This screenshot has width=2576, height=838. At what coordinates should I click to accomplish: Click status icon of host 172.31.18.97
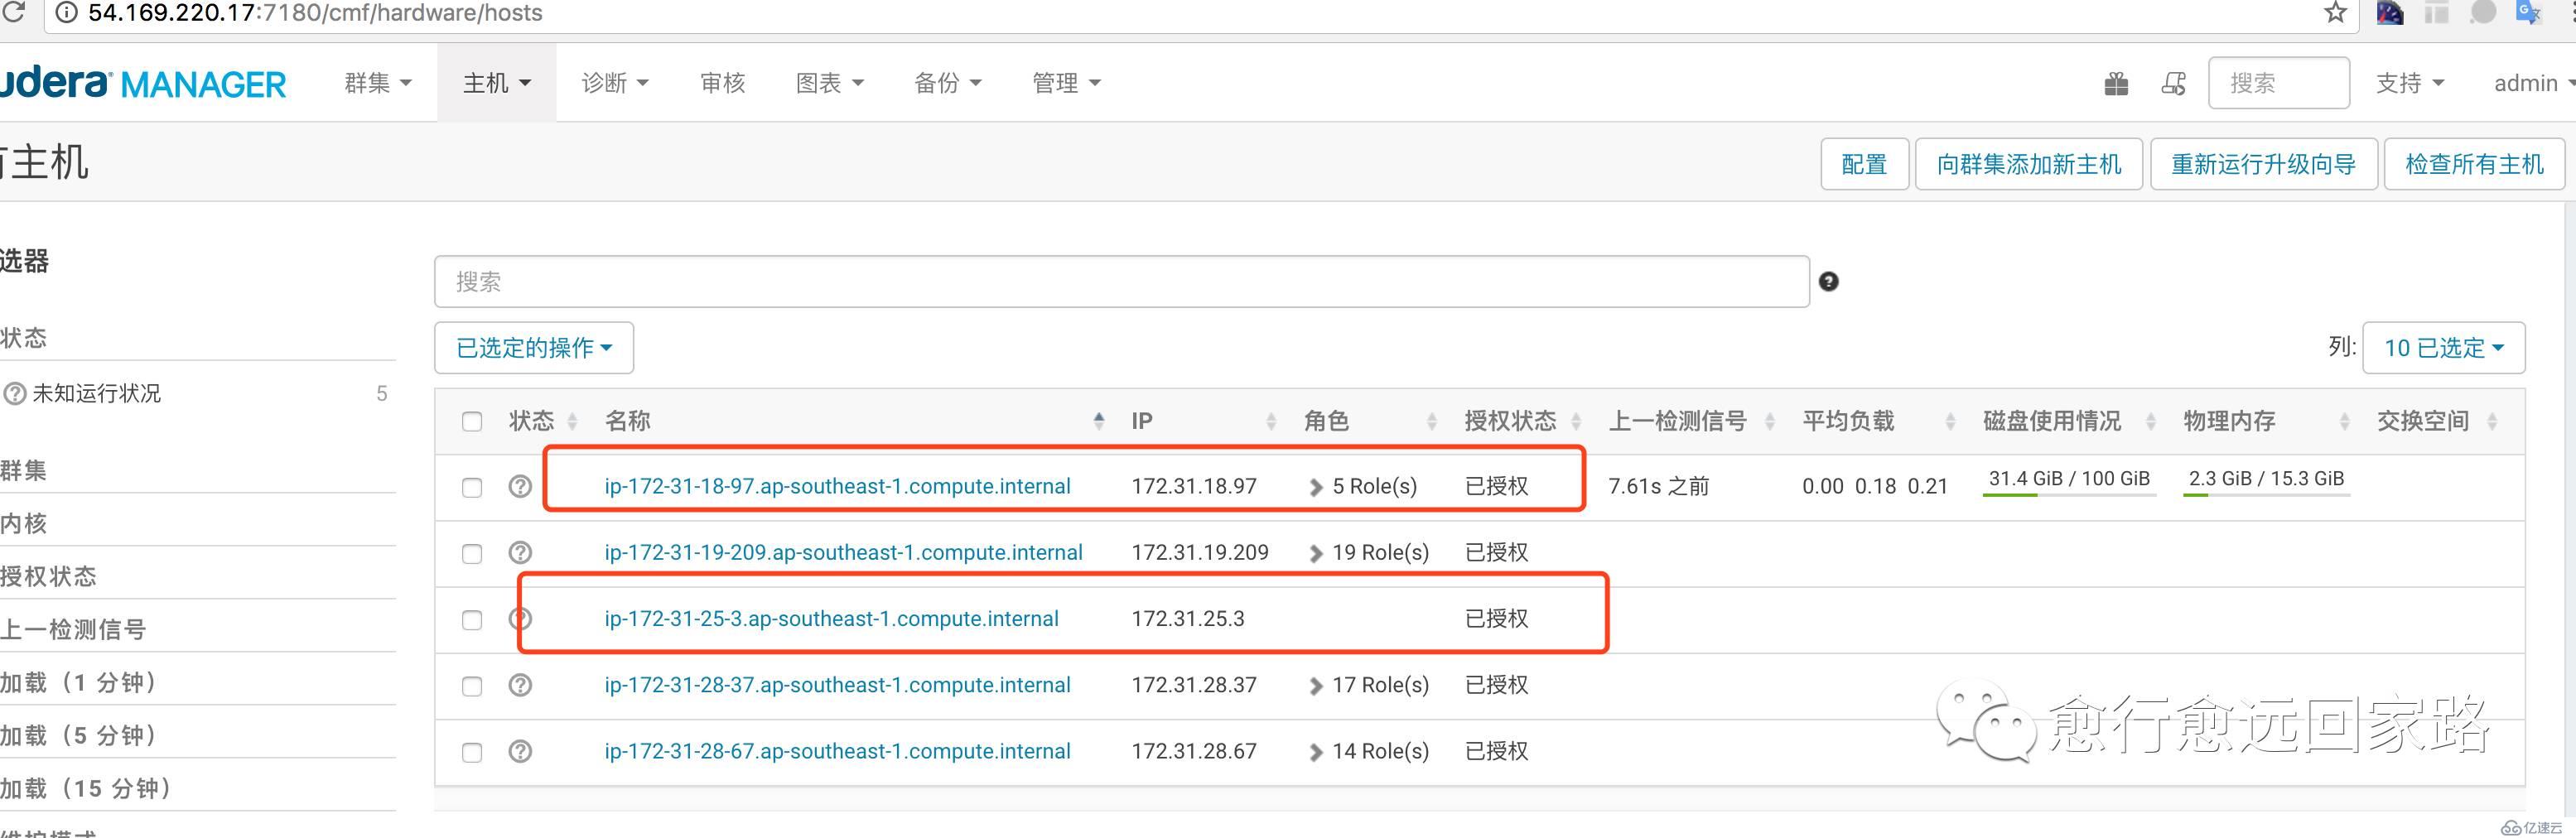[x=520, y=486]
